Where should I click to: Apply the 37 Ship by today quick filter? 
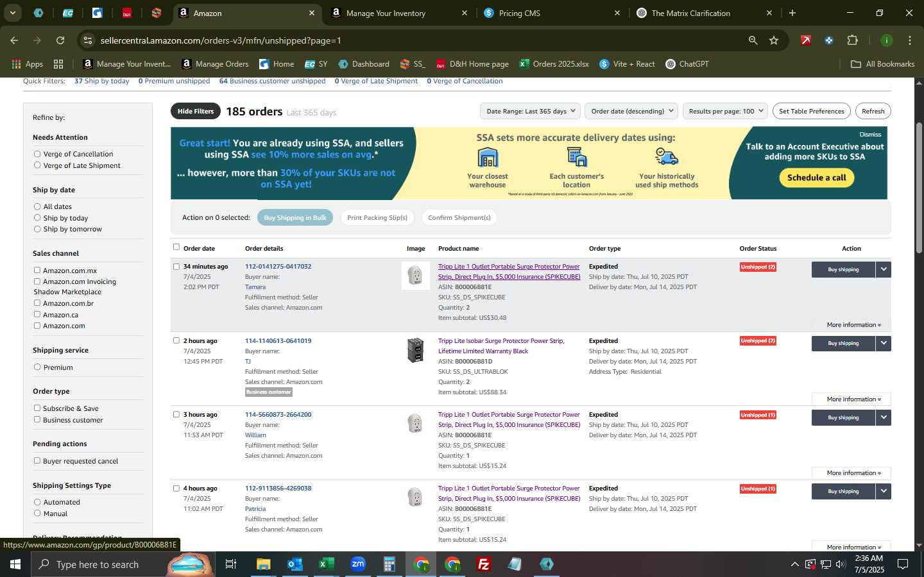pyautogui.click(x=102, y=81)
